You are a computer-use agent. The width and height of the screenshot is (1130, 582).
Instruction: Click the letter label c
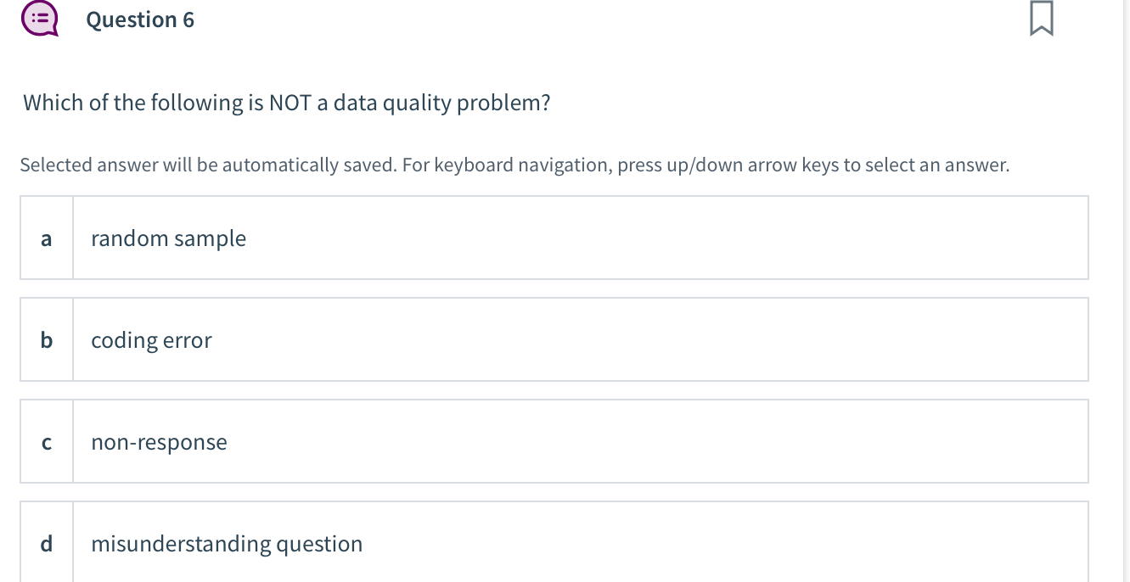[47, 442]
